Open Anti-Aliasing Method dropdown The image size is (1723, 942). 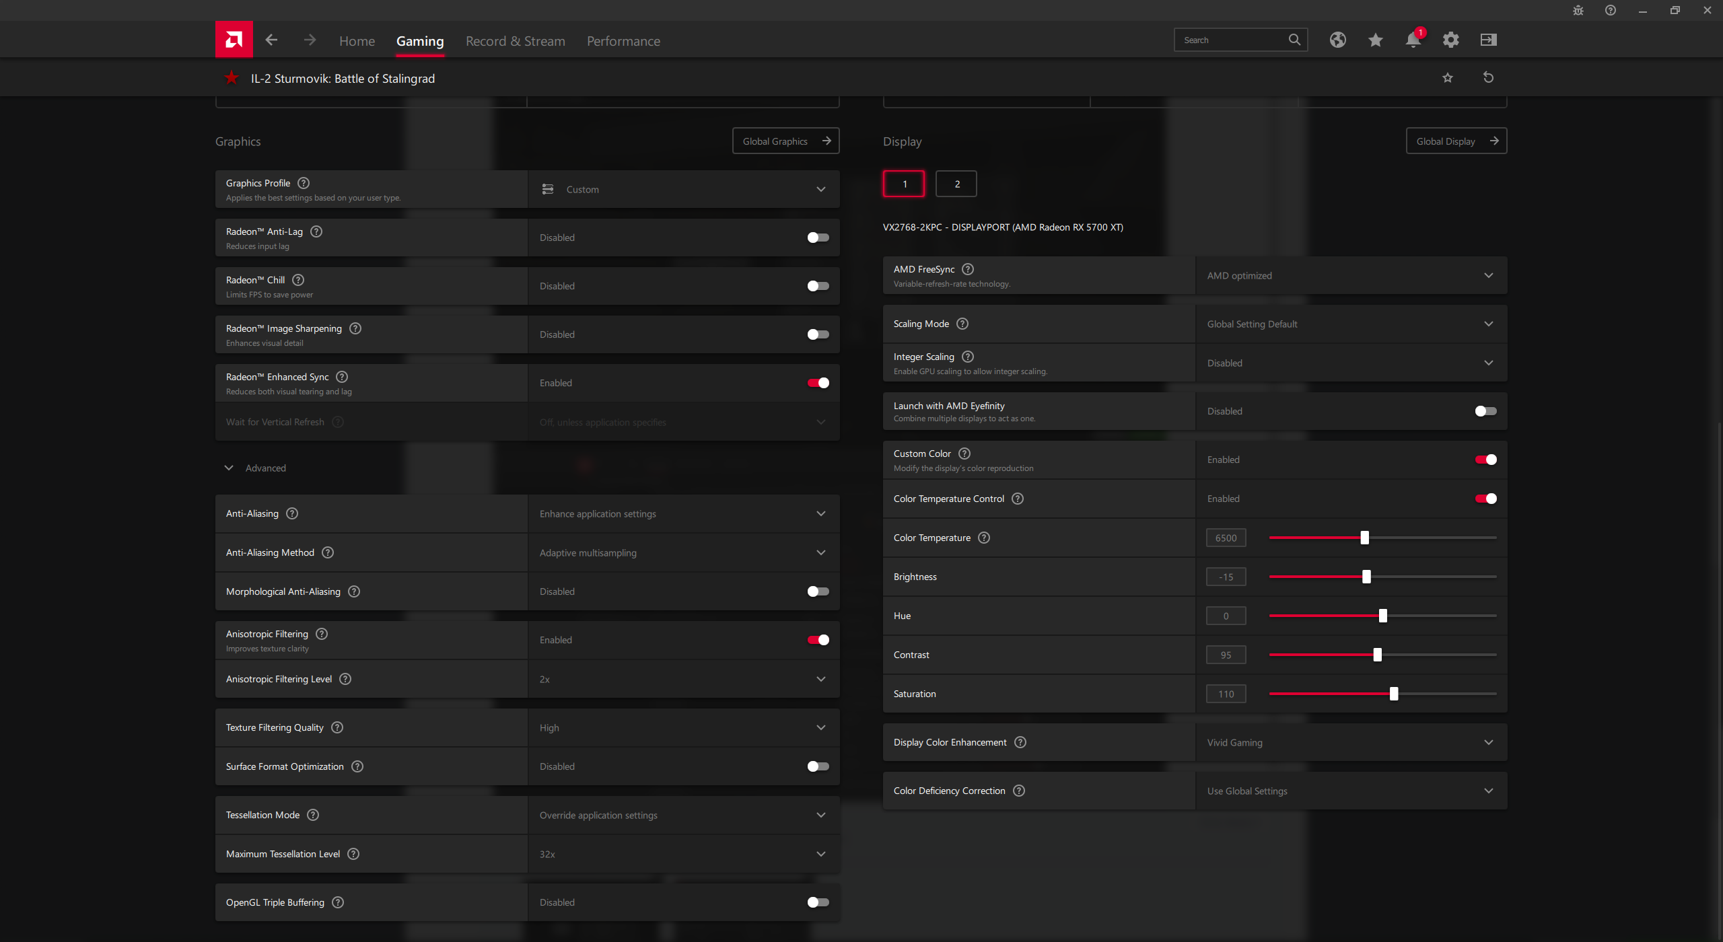(x=684, y=552)
